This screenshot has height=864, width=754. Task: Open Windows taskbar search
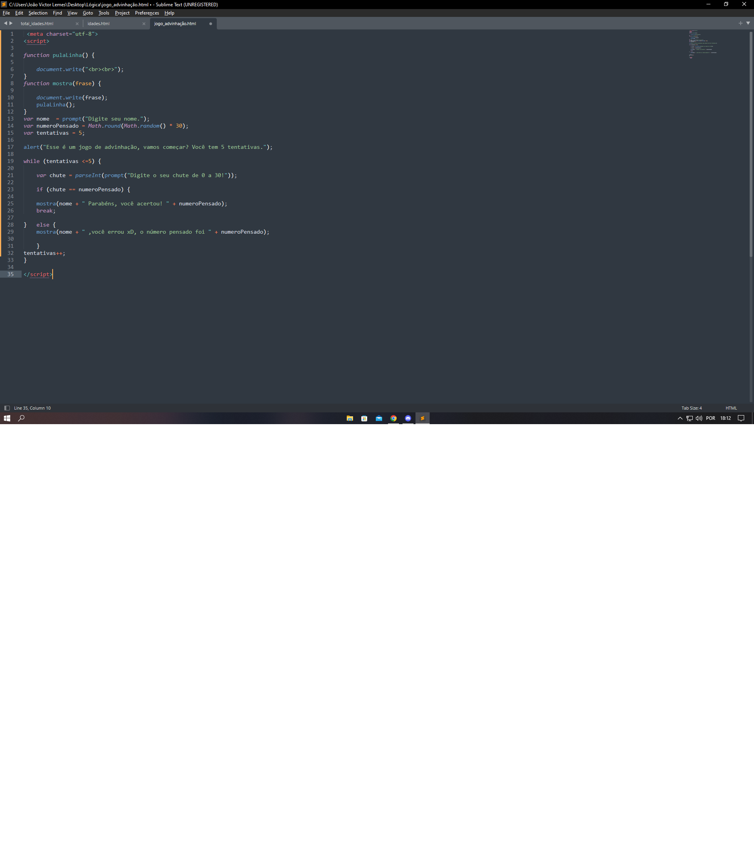click(22, 418)
